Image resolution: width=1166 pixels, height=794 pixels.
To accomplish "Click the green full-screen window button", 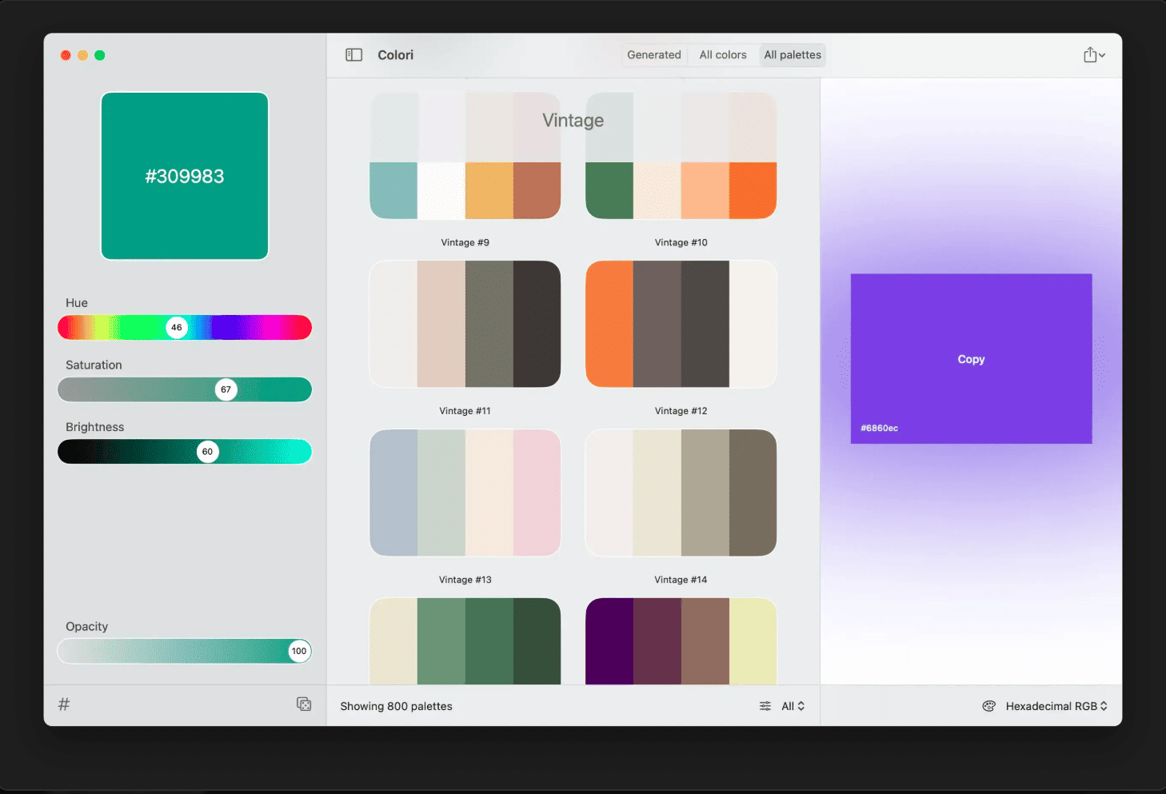I will 100,55.
